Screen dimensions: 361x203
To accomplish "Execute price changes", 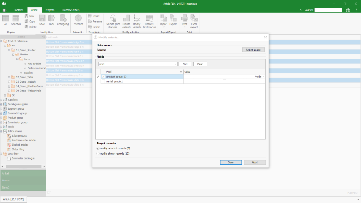I will [x=112, y=21].
